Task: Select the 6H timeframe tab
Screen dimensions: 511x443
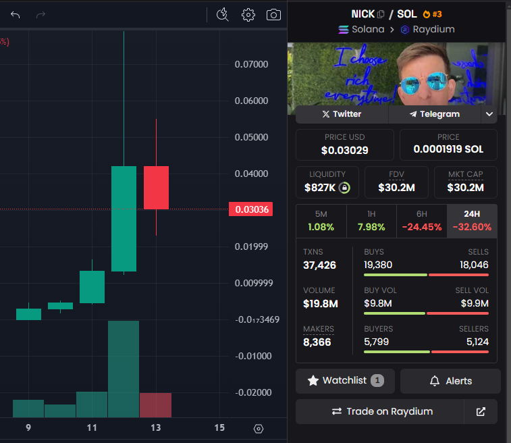Action: point(422,221)
